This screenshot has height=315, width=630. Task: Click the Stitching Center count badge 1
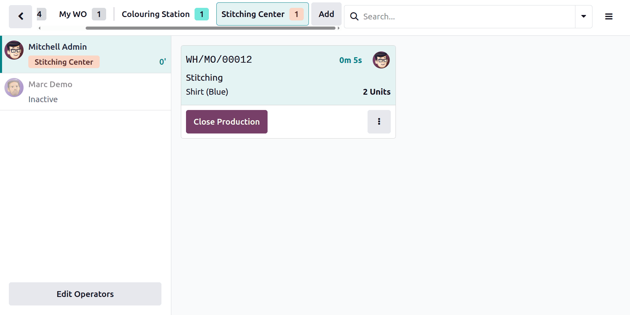coord(296,14)
